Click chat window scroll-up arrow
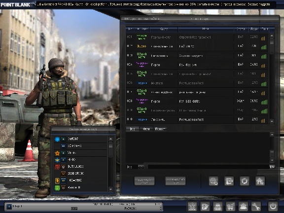The image size is (284, 213). coord(272,135)
